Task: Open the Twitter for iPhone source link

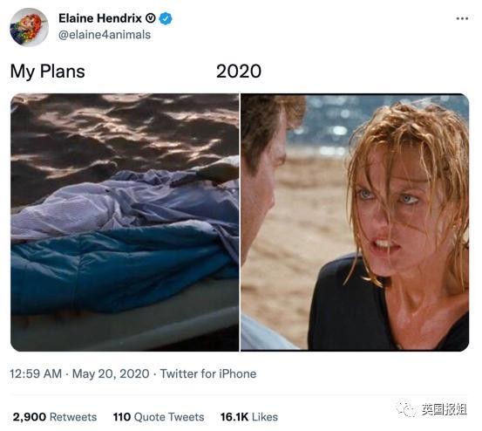Action: [x=208, y=373]
